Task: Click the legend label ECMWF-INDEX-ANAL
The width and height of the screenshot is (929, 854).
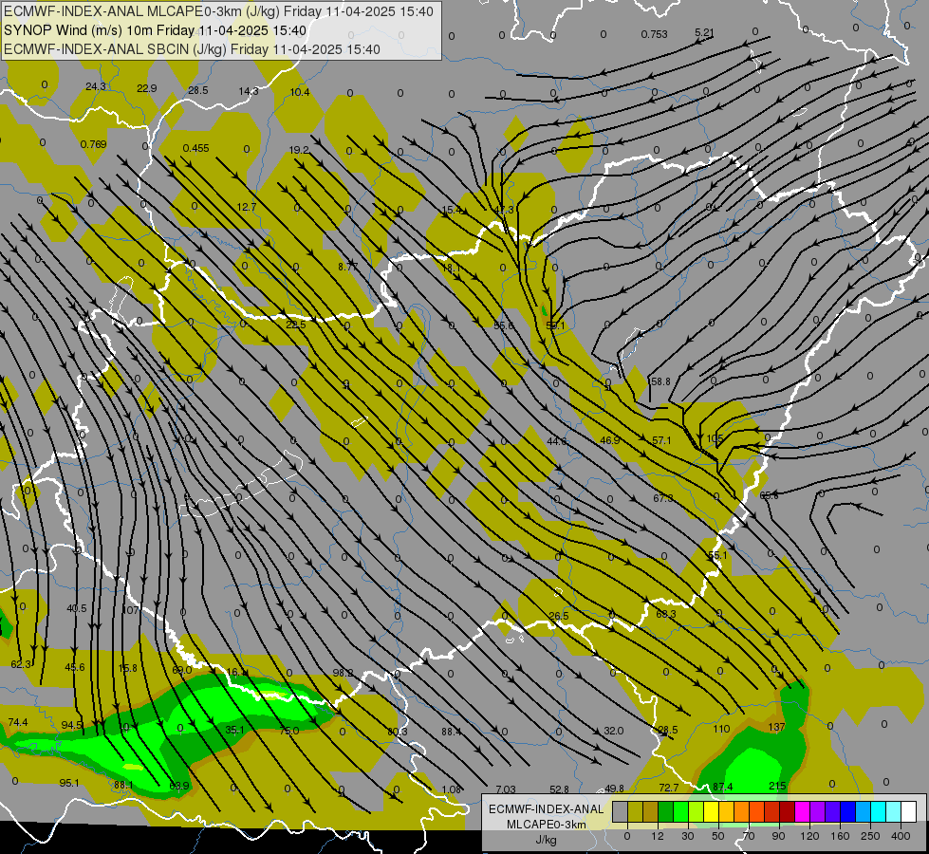Action: point(547,809)
